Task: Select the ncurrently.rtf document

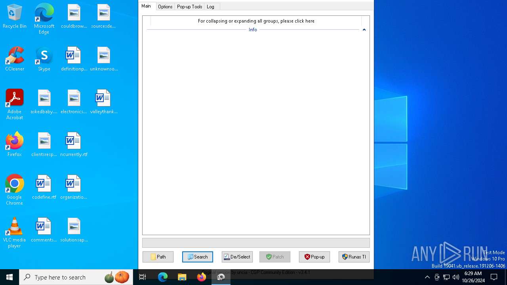Action: tap(74, 145)
